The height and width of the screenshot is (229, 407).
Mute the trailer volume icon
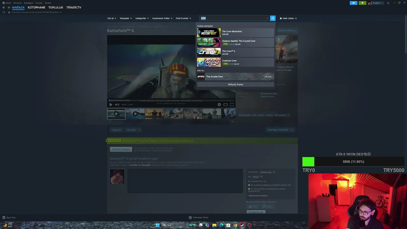coord(117,105)
